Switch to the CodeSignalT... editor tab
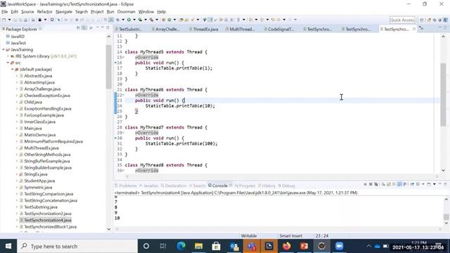450x253 pixels. 281,30
